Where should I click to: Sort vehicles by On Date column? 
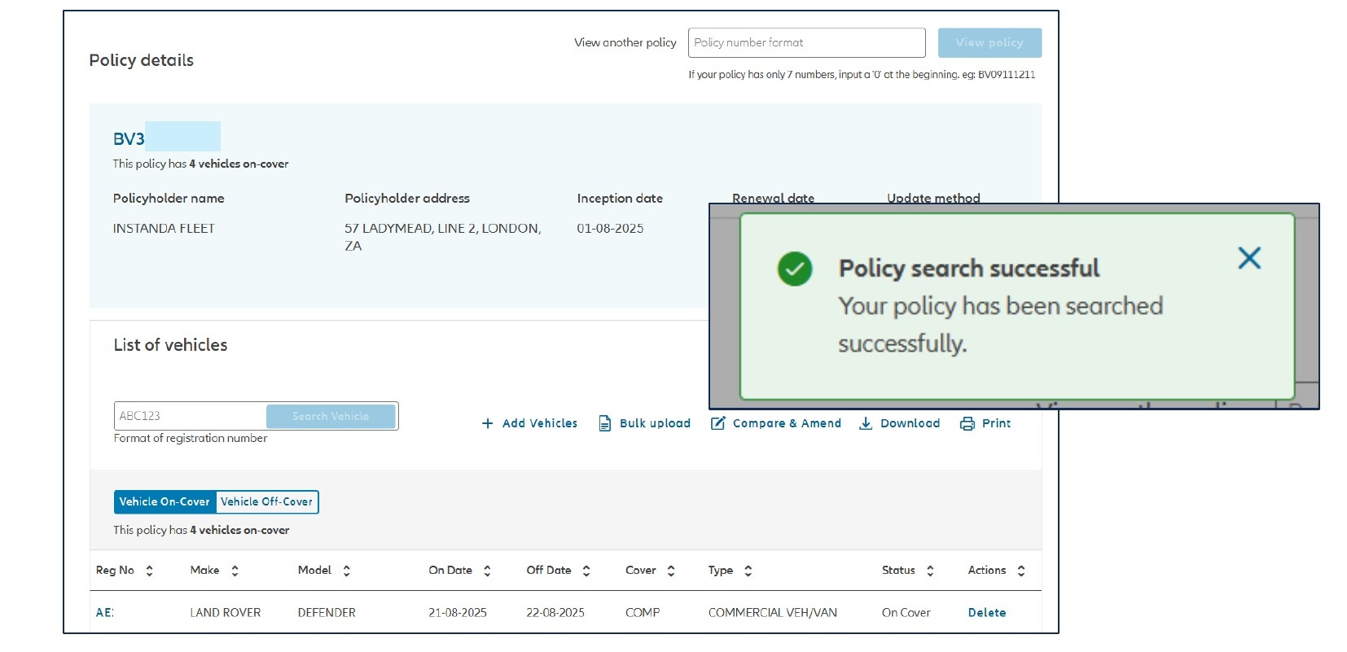487,571
